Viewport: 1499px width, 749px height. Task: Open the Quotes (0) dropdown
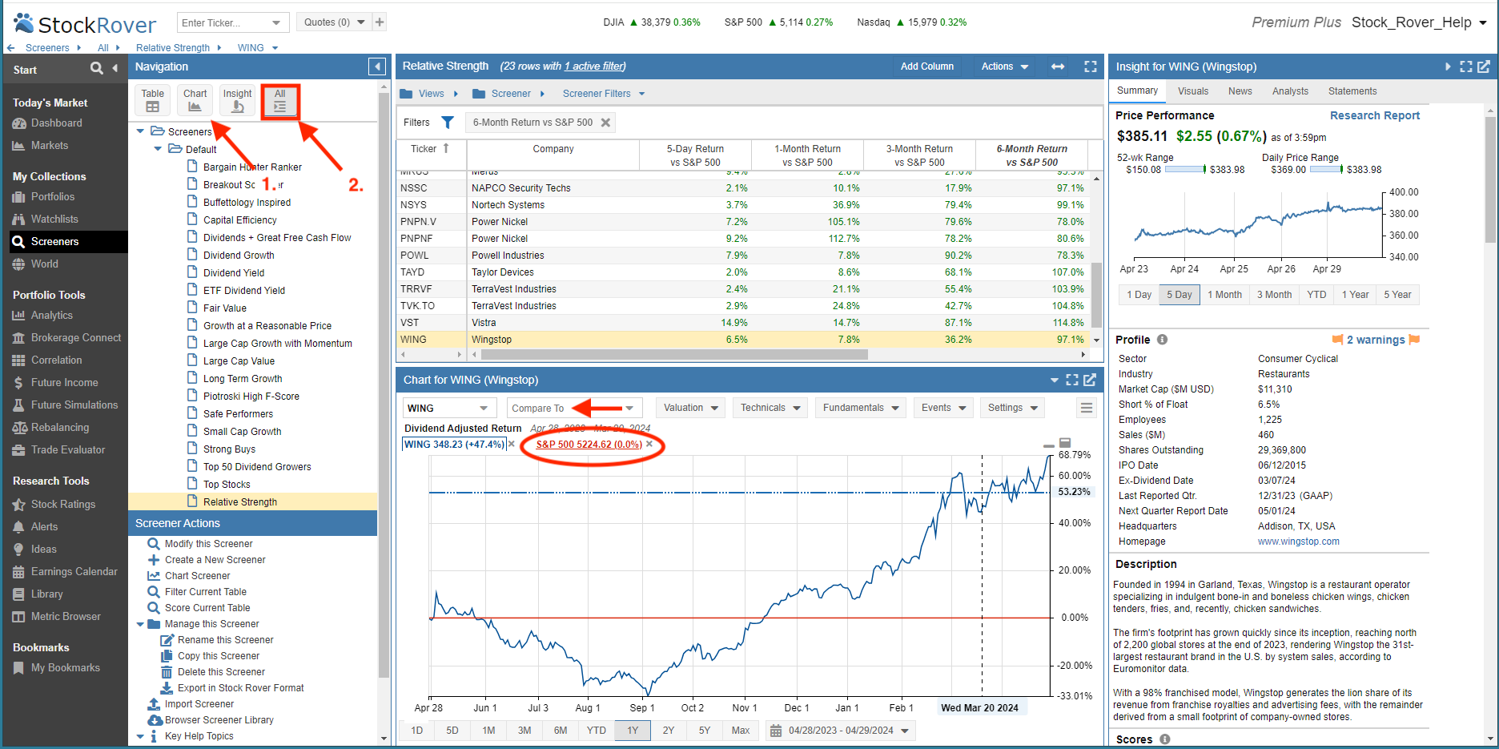[334, 22]
